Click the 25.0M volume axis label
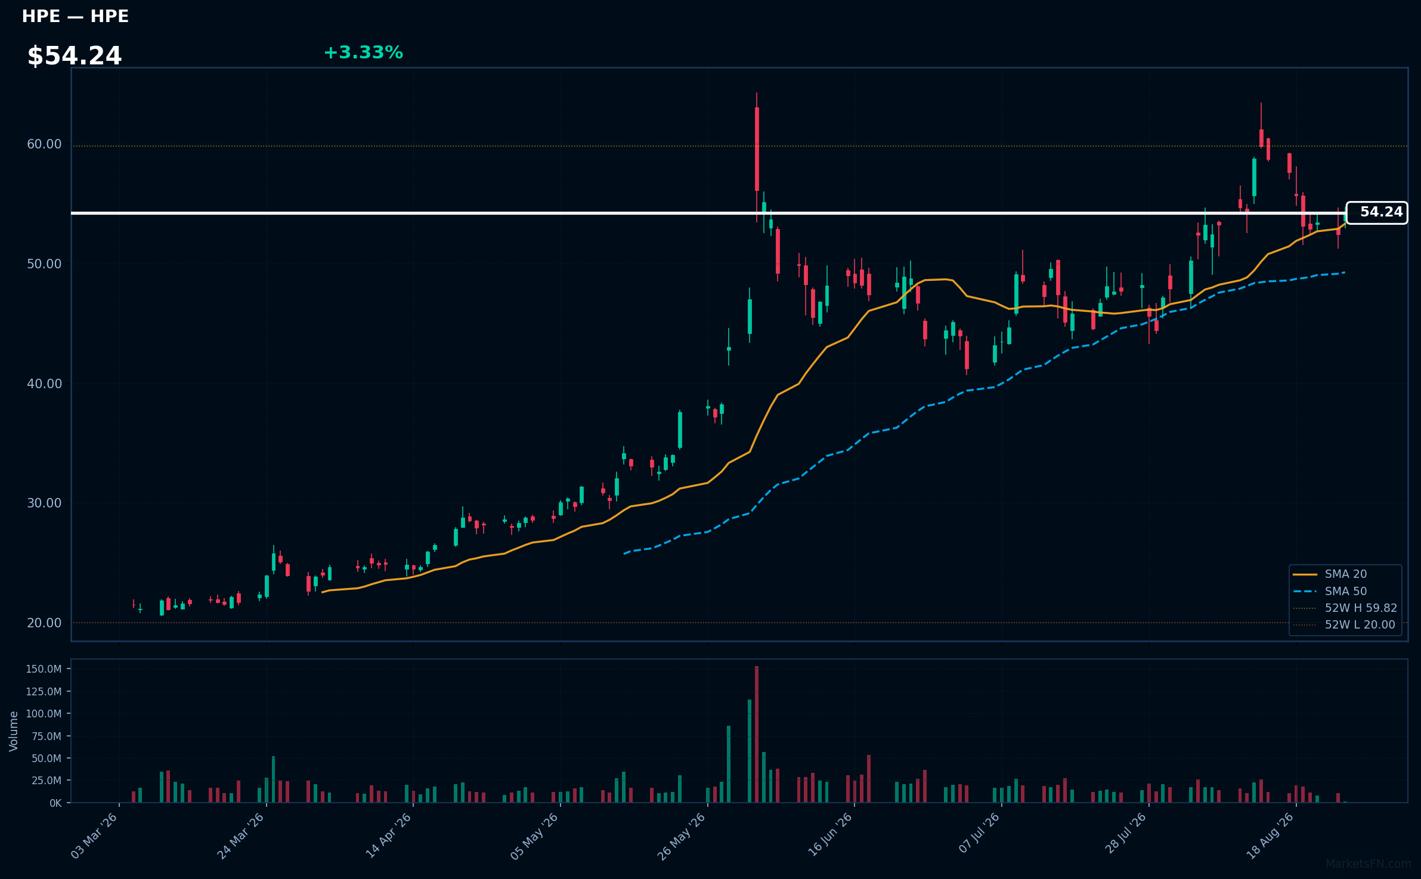Screen dimensions: 1421x879 [x=47, y=781]
